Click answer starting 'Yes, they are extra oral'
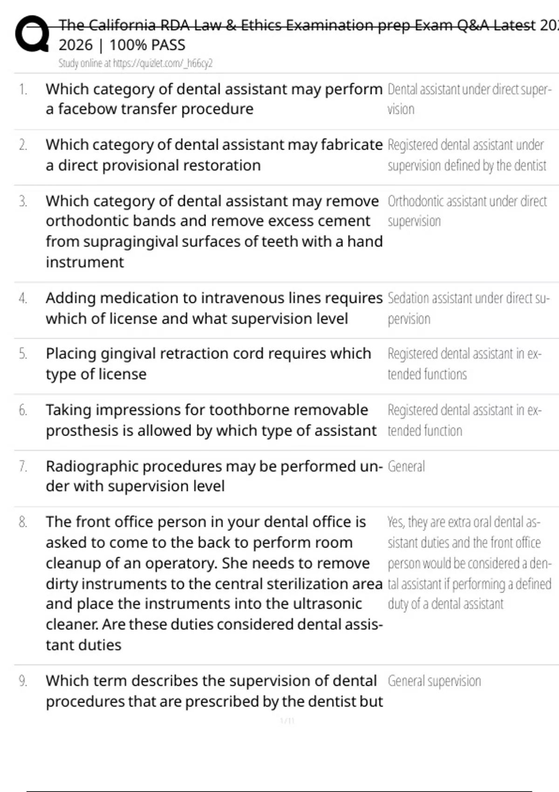The image size is (559, 792). [x=469, y=563]
